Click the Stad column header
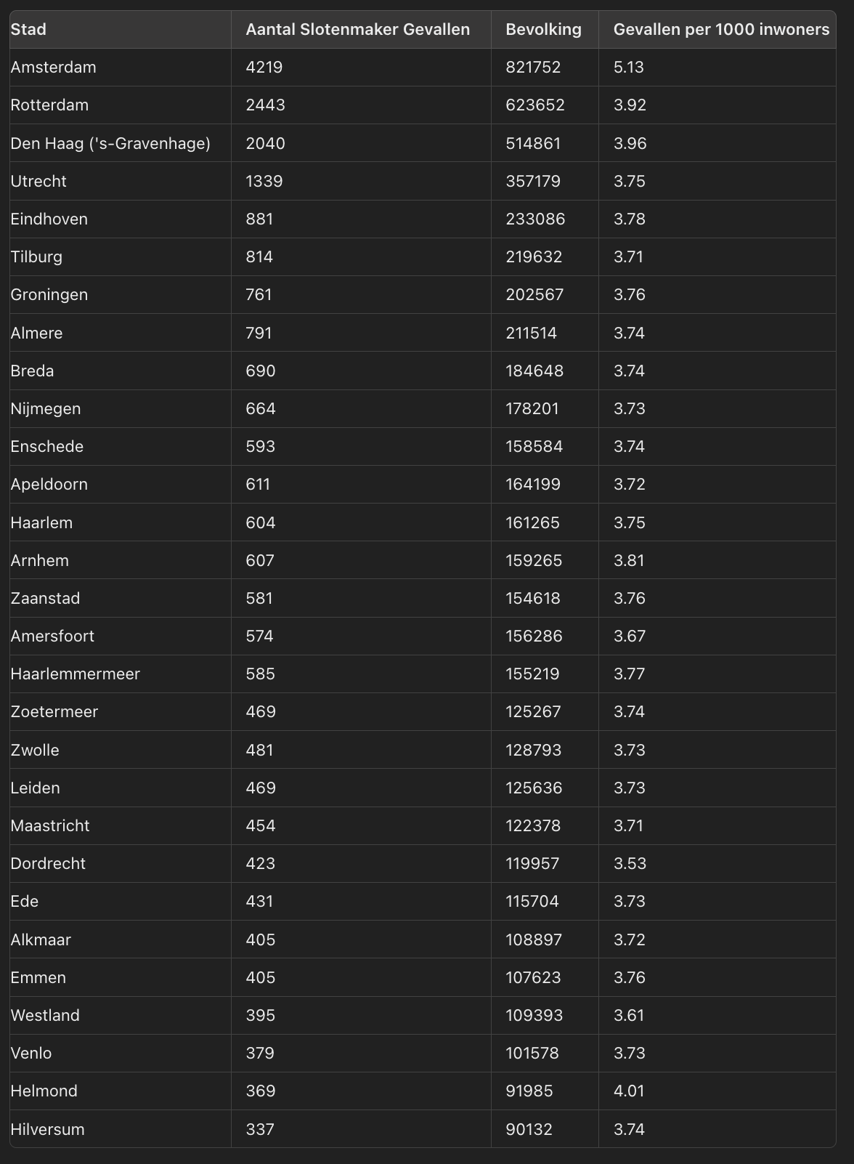 click(28, 30)
